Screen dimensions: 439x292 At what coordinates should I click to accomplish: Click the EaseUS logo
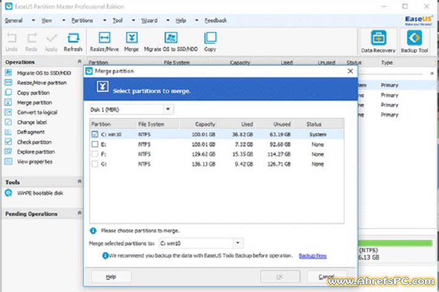click(x=418, y=20)
